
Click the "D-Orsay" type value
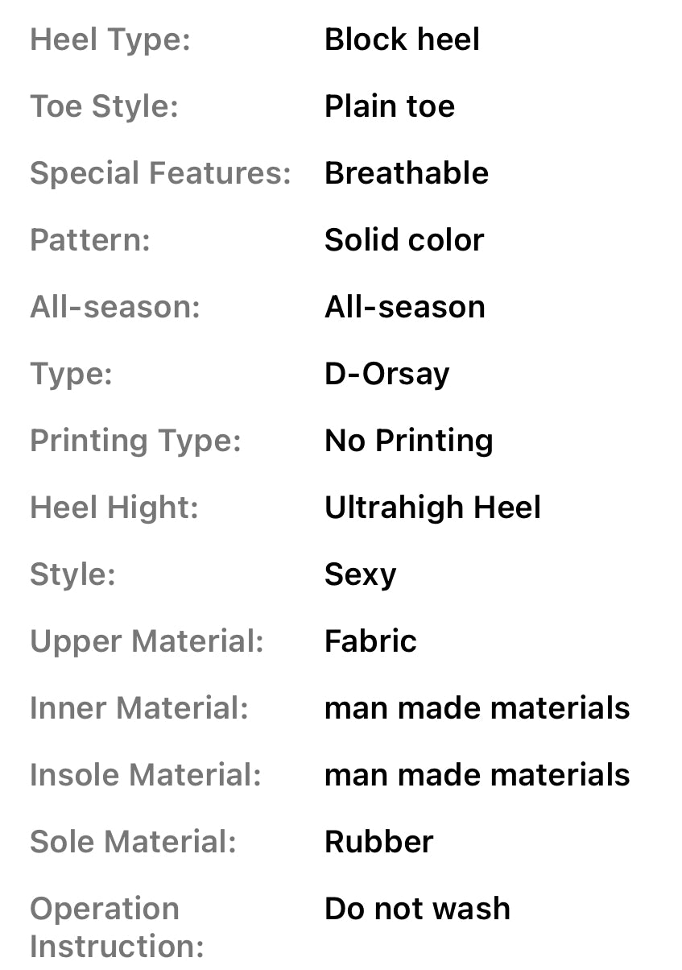click(386, 374)
